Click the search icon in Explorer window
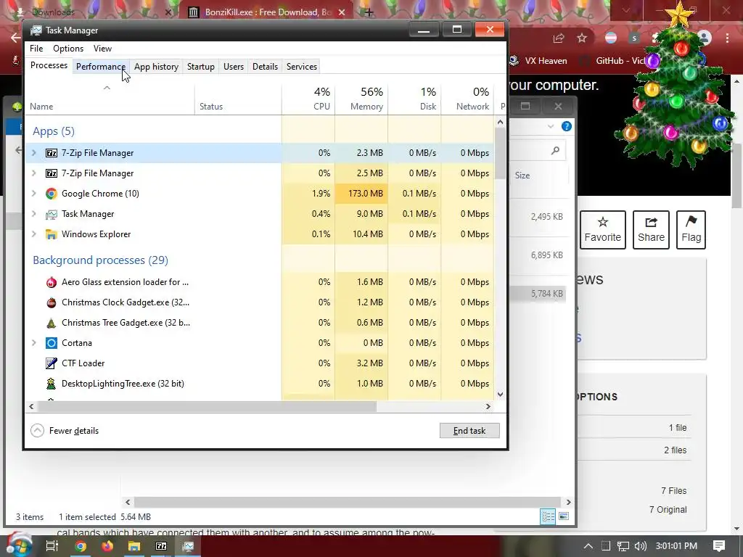 click(x=555, y=150)
